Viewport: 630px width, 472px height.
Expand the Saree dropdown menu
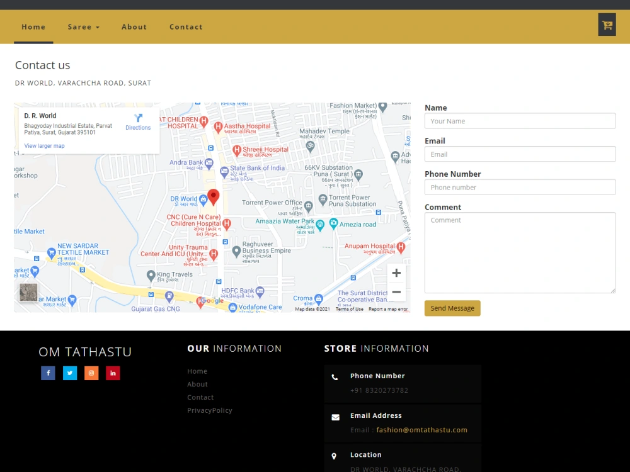tap(84, 27)
